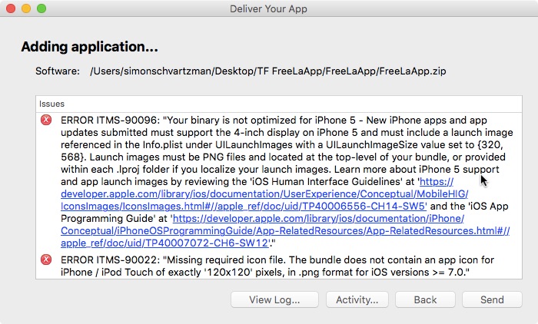The image size is (538, 324).
Task: Click the red error icon beside ITMS-90096
Action: (47, 120)
